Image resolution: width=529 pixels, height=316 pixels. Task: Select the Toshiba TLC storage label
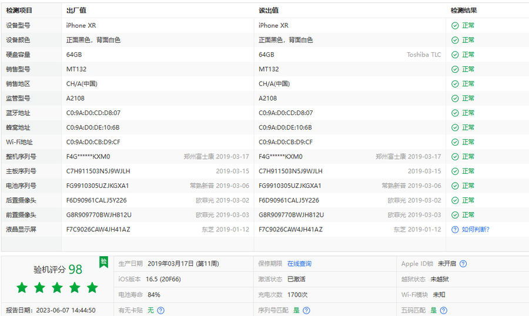pos(424,55)
